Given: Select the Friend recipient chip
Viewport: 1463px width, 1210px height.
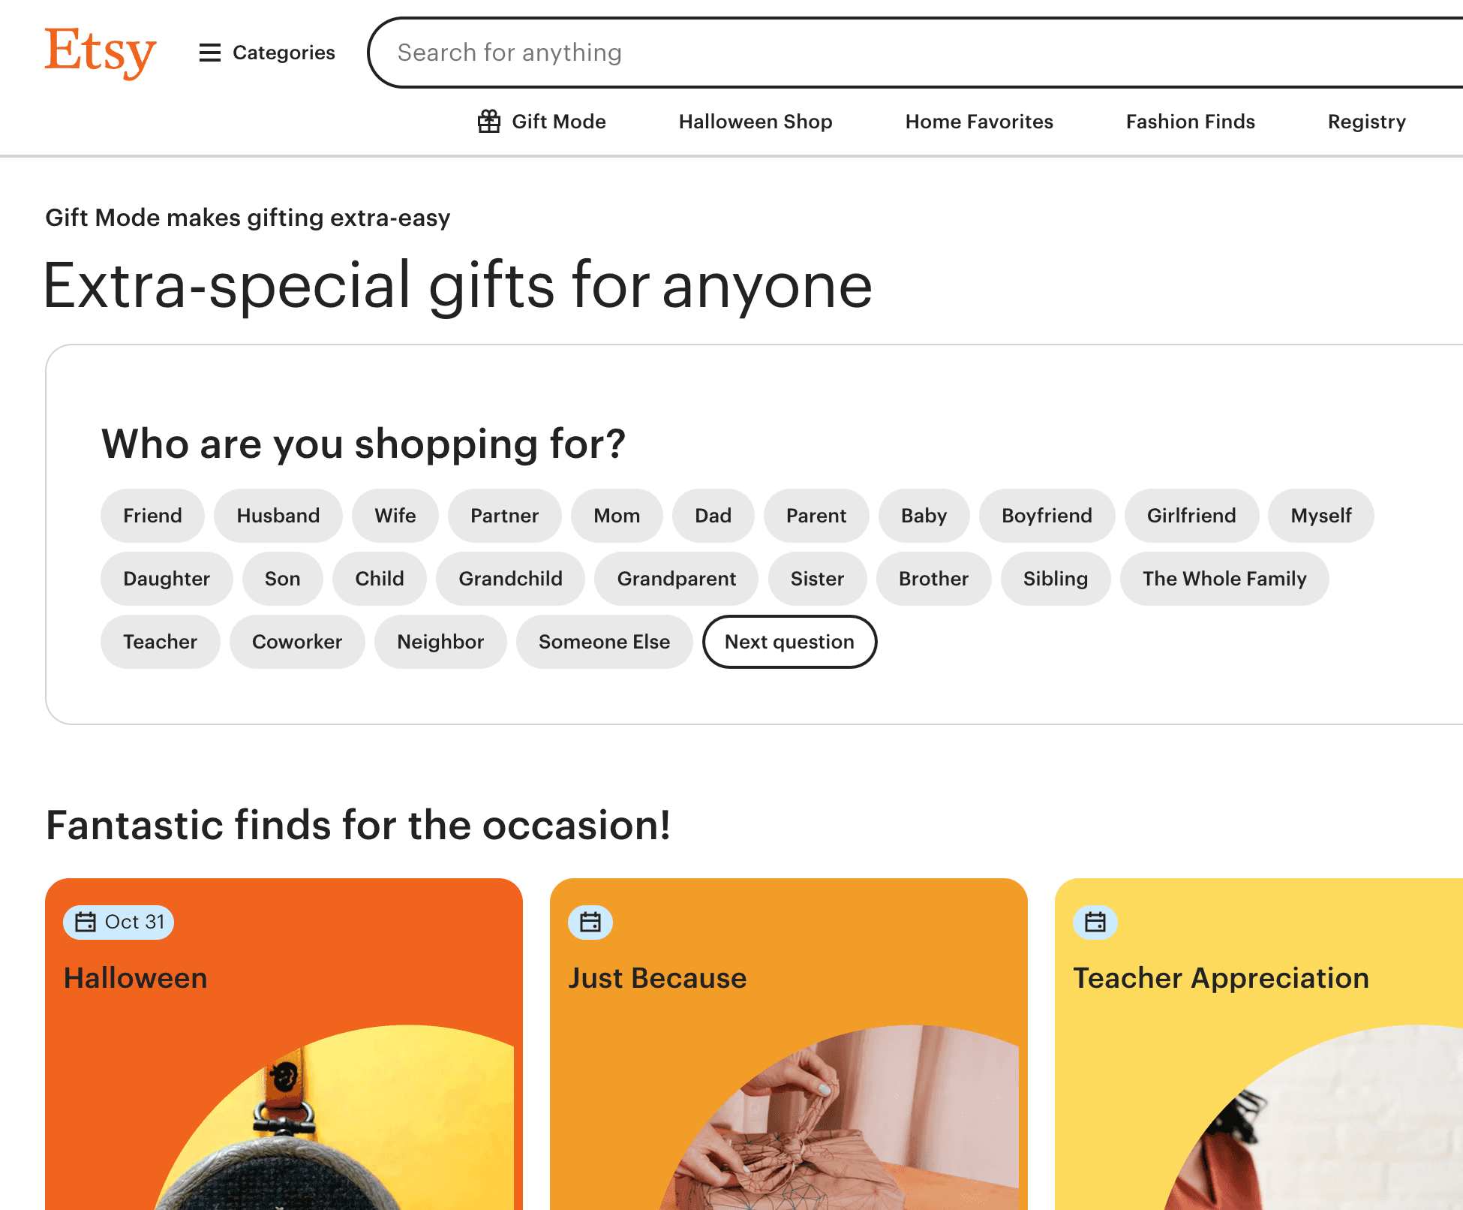Looking at the screenshot, I should 152,516.
